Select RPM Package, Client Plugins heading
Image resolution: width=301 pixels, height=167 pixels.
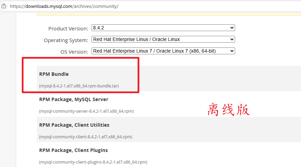73,150
